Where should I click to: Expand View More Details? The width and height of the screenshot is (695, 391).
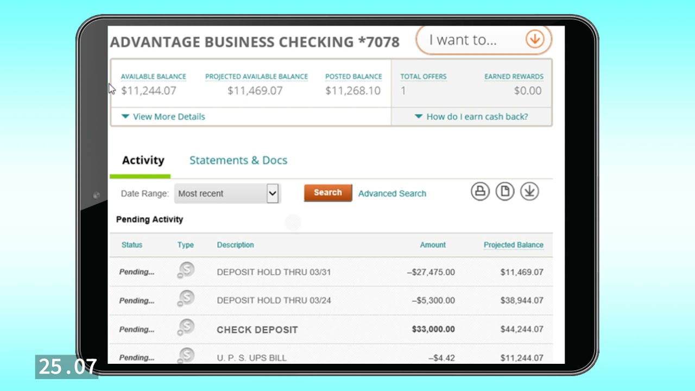coord(163,117)
